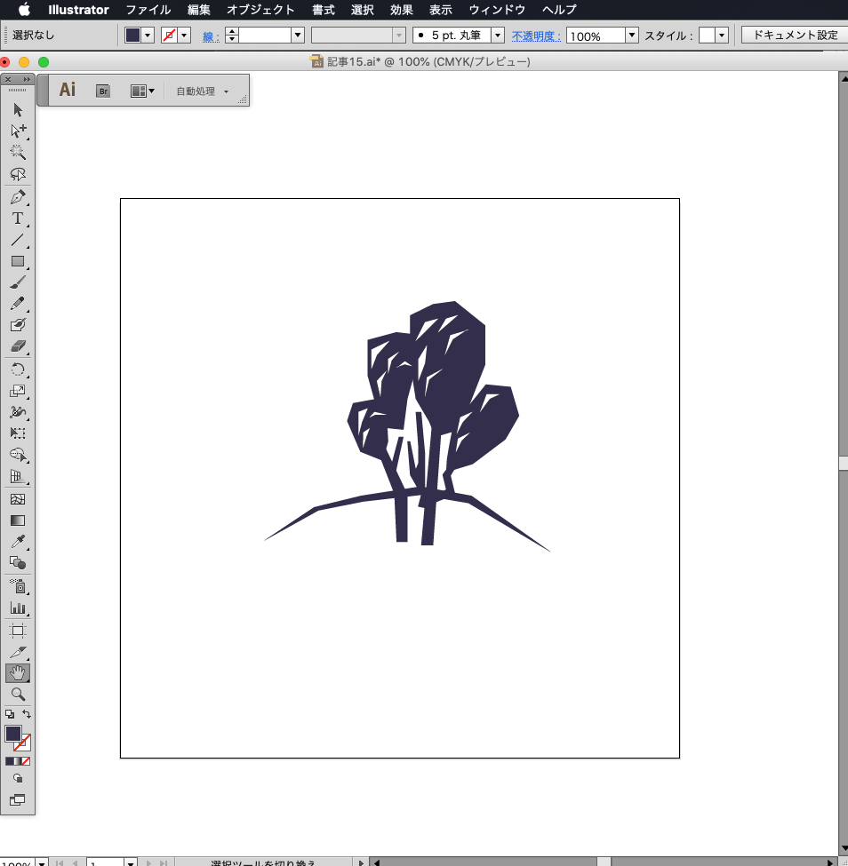Activate the Eraser tool
The width and height of the screenshot is (848, 866).
(x=17, y=347)
